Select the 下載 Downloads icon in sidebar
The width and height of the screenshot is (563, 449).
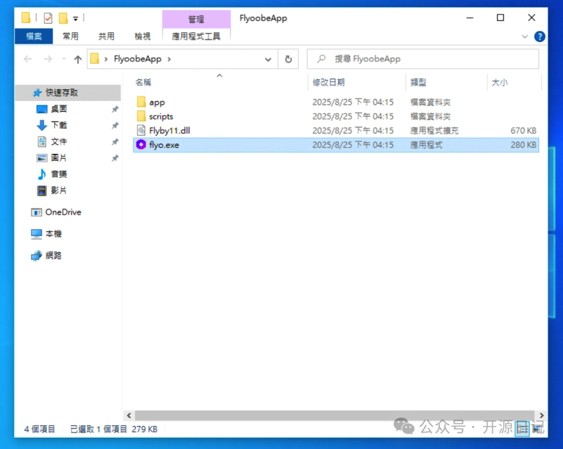tap(42, 125)
